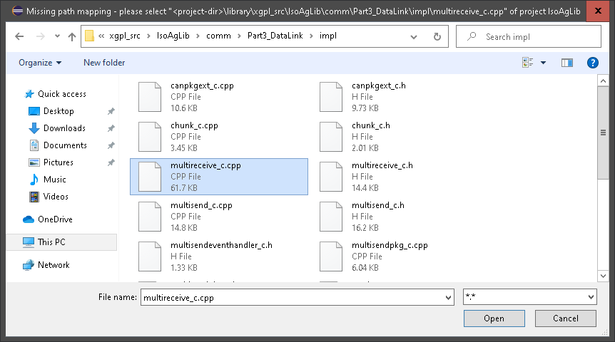Select the chunk_c.cpp file
This screenshot has height=342, width=615.
[219, 137]
